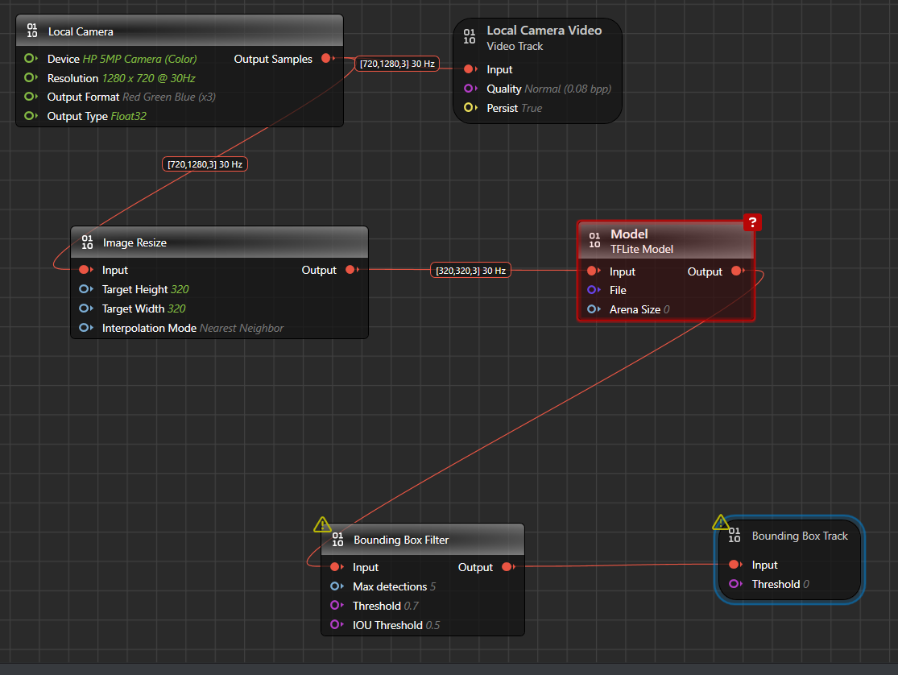Image resolution: width=898 pixels, height=675 pixels.
Task: Click the Quality parameter port
Action: click(470, 89)
